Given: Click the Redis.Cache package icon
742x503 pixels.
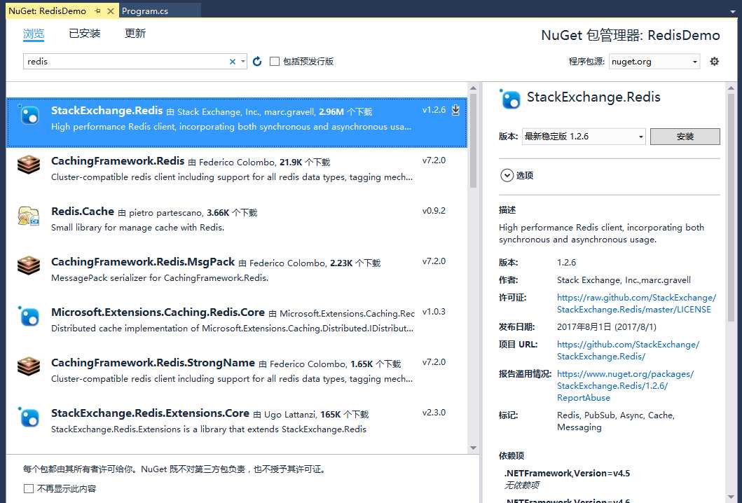Looking at the screenshot, I should point(29,215).
